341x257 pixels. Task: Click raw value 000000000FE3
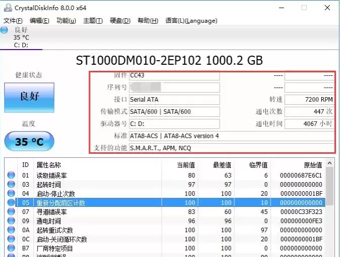(301, 221)
